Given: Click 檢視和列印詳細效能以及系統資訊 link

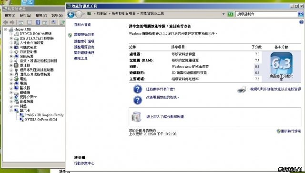Looking at the screenshot, I should point(275,89).
